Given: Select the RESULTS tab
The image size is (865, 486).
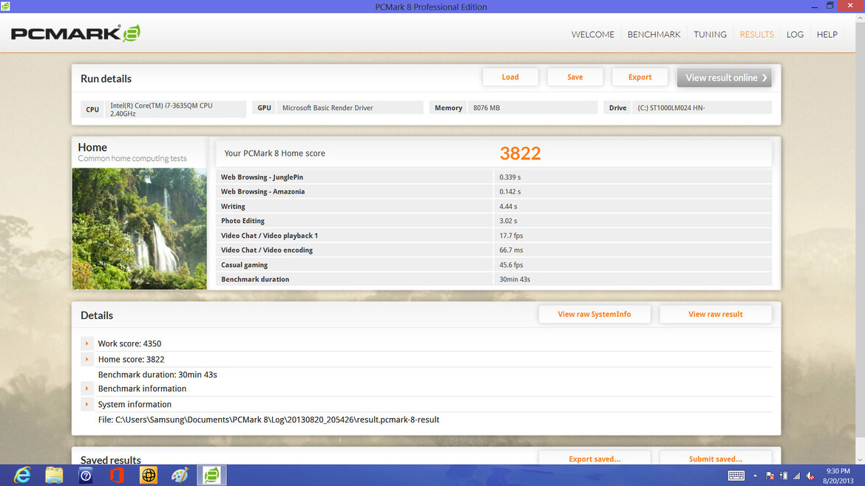Looking at the screenshot, I should (756, 34).
